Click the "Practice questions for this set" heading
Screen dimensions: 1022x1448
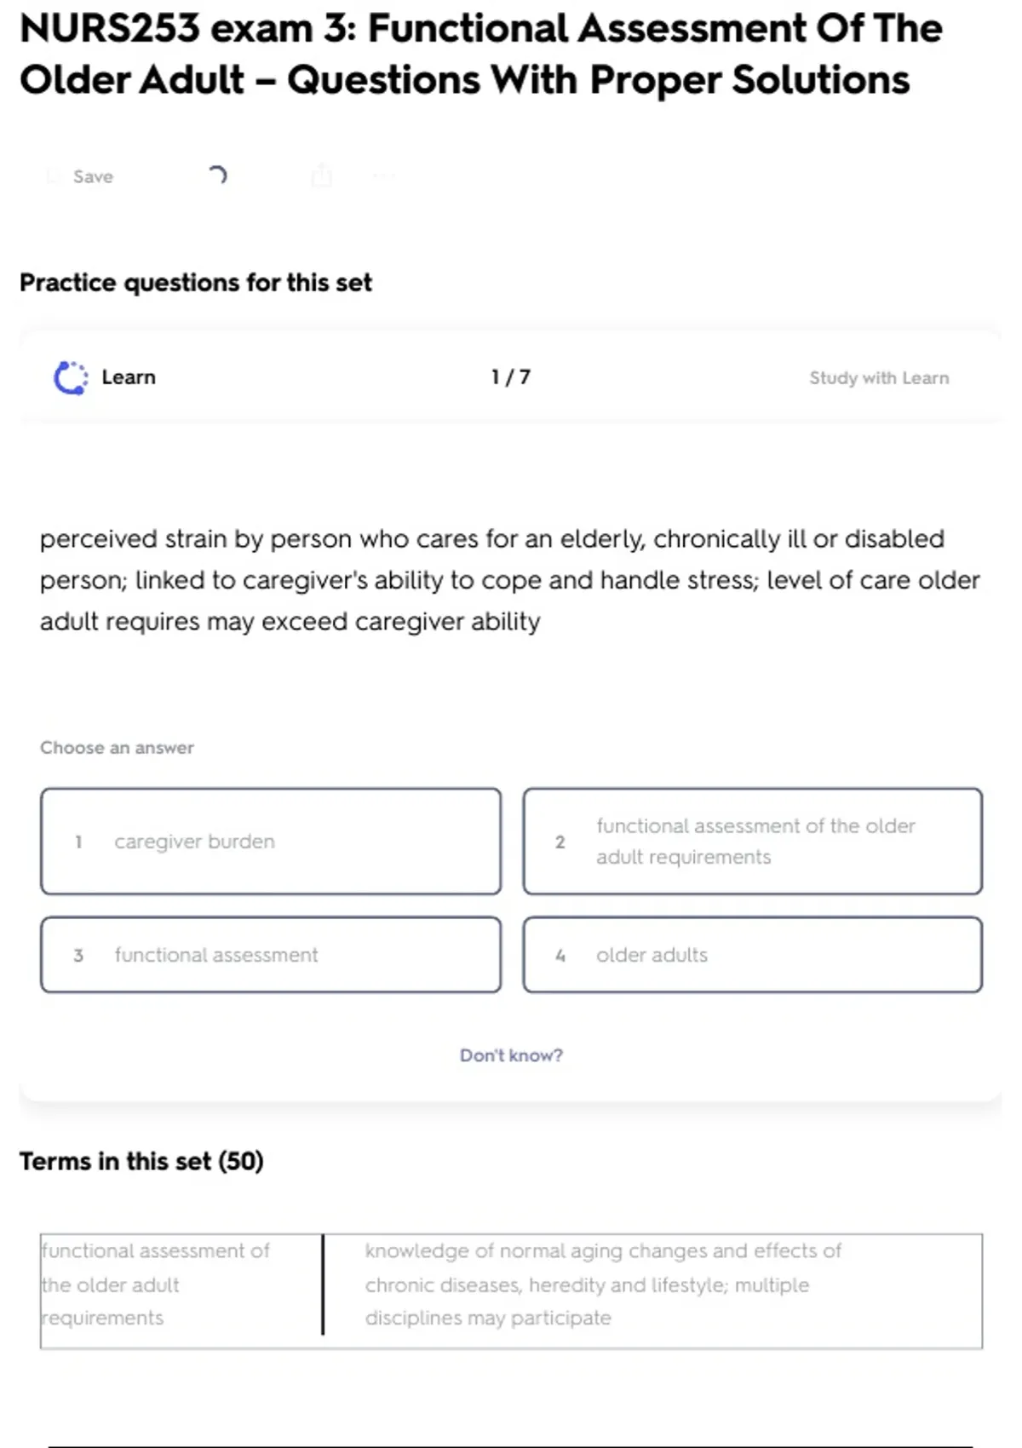point(196,283)
